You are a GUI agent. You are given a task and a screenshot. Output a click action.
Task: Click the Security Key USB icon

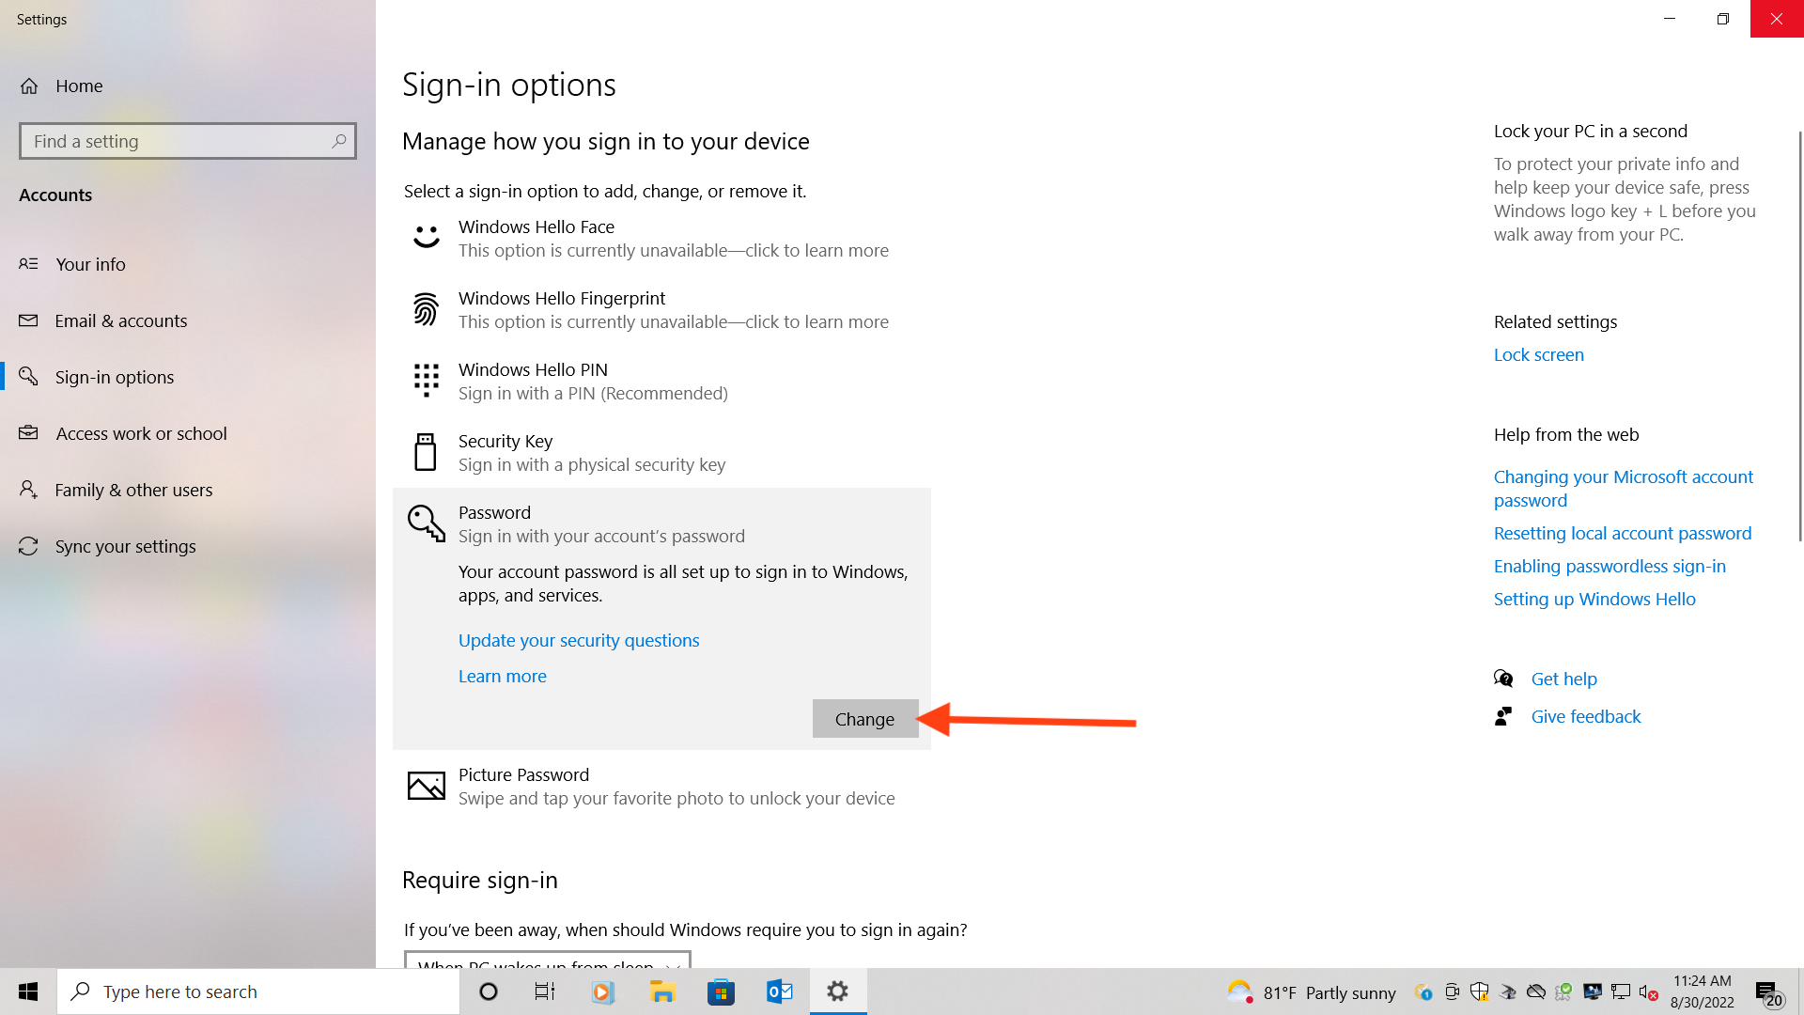(426, 452)
